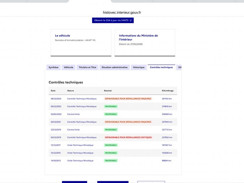Click the Contre-Visite entry dated 02/02/2022

(x=73, y=114)
